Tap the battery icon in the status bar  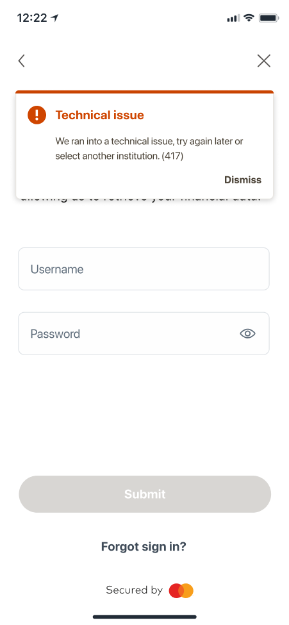tap(268, 18)
